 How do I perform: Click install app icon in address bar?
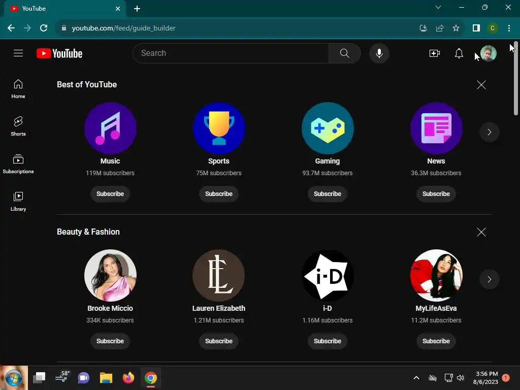[424, 28]
